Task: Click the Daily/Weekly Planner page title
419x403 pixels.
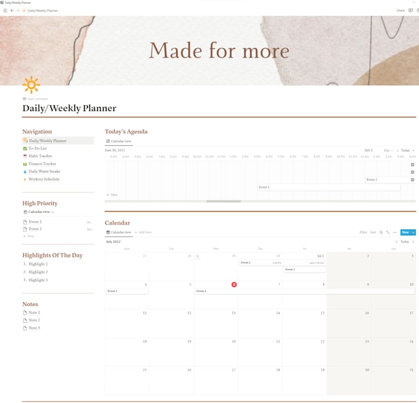Action: (69, 108)
